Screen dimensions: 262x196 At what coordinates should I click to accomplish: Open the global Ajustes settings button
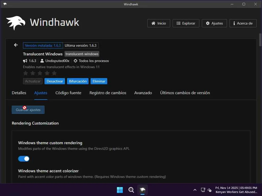click(214, 23)
